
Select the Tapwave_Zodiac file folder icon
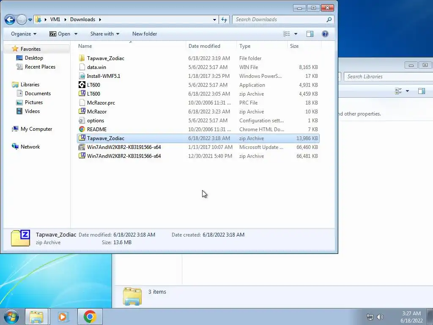click(82, 58)
